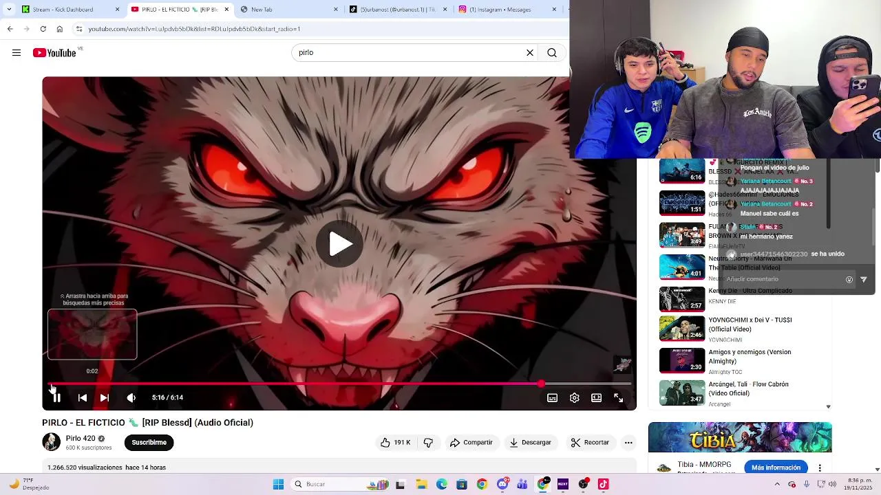This screenshot has height=495, width=881.
Task: Open the Neutro Shorty Mariwana thumbnail
Action: (x=682, y=267)
